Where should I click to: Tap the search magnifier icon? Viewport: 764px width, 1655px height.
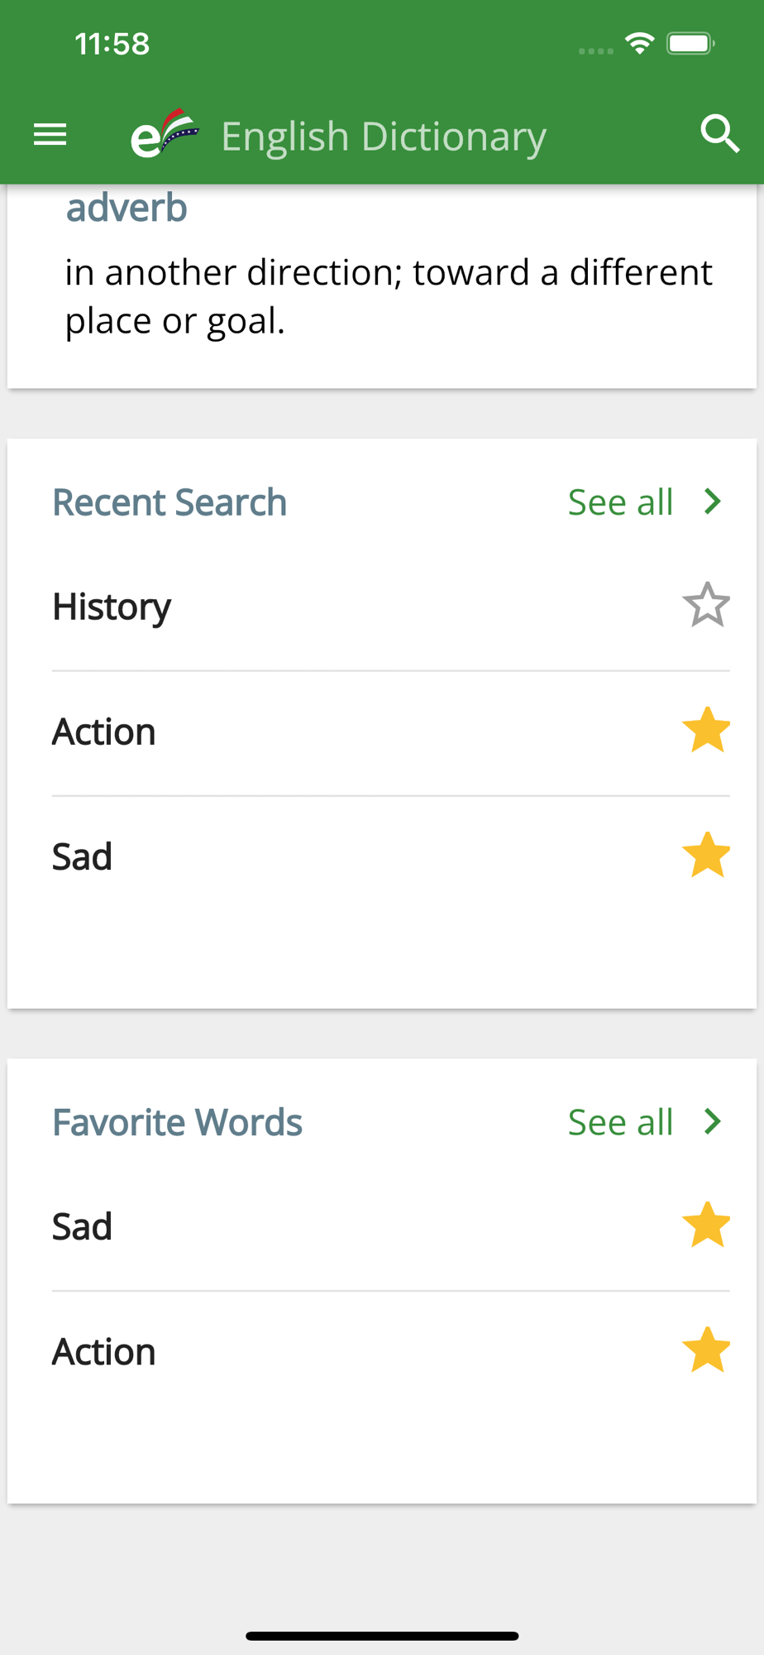pyautogui.click(x=719, y=134)
